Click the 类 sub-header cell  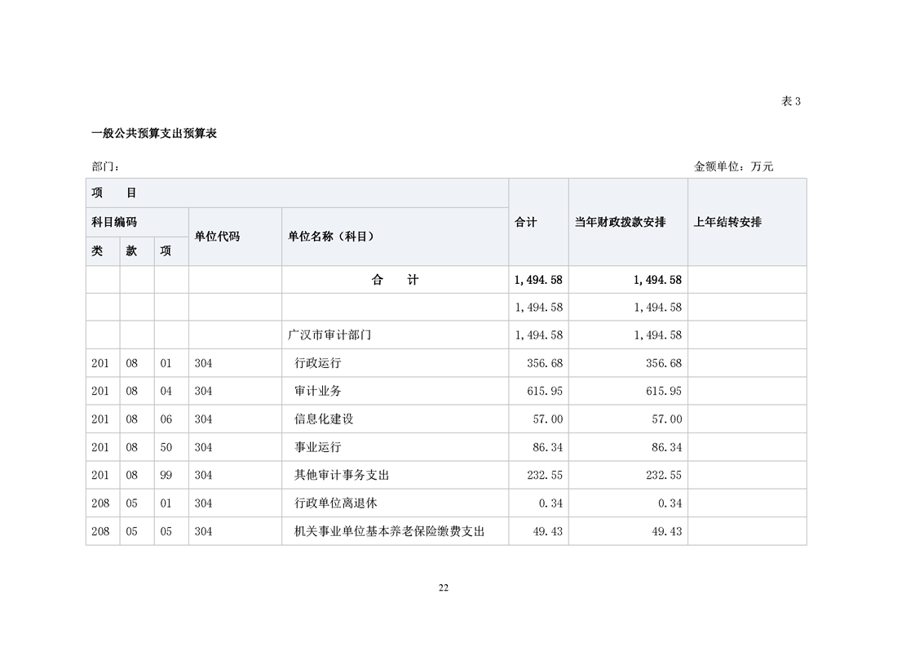97,250
